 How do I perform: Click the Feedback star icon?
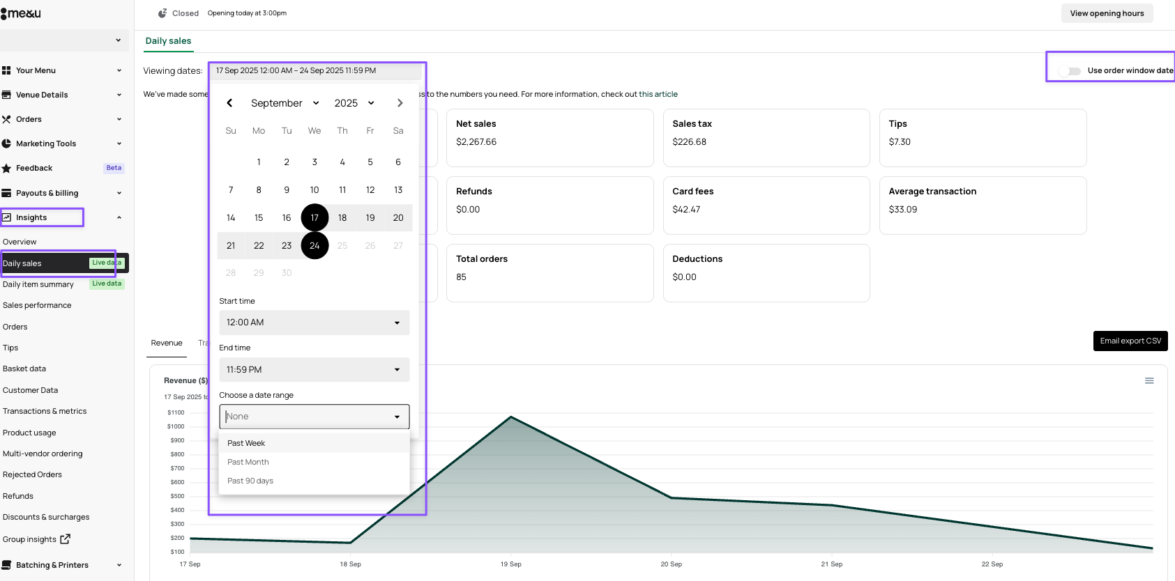pyautogui.click(x=6, y=169)
